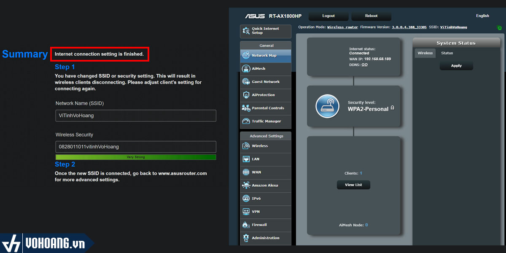
Task: Open the English language selector
Action: 482,16
